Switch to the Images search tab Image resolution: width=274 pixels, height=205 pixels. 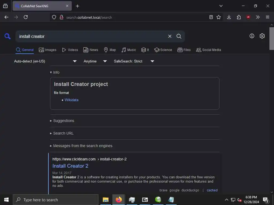[48, 50]
